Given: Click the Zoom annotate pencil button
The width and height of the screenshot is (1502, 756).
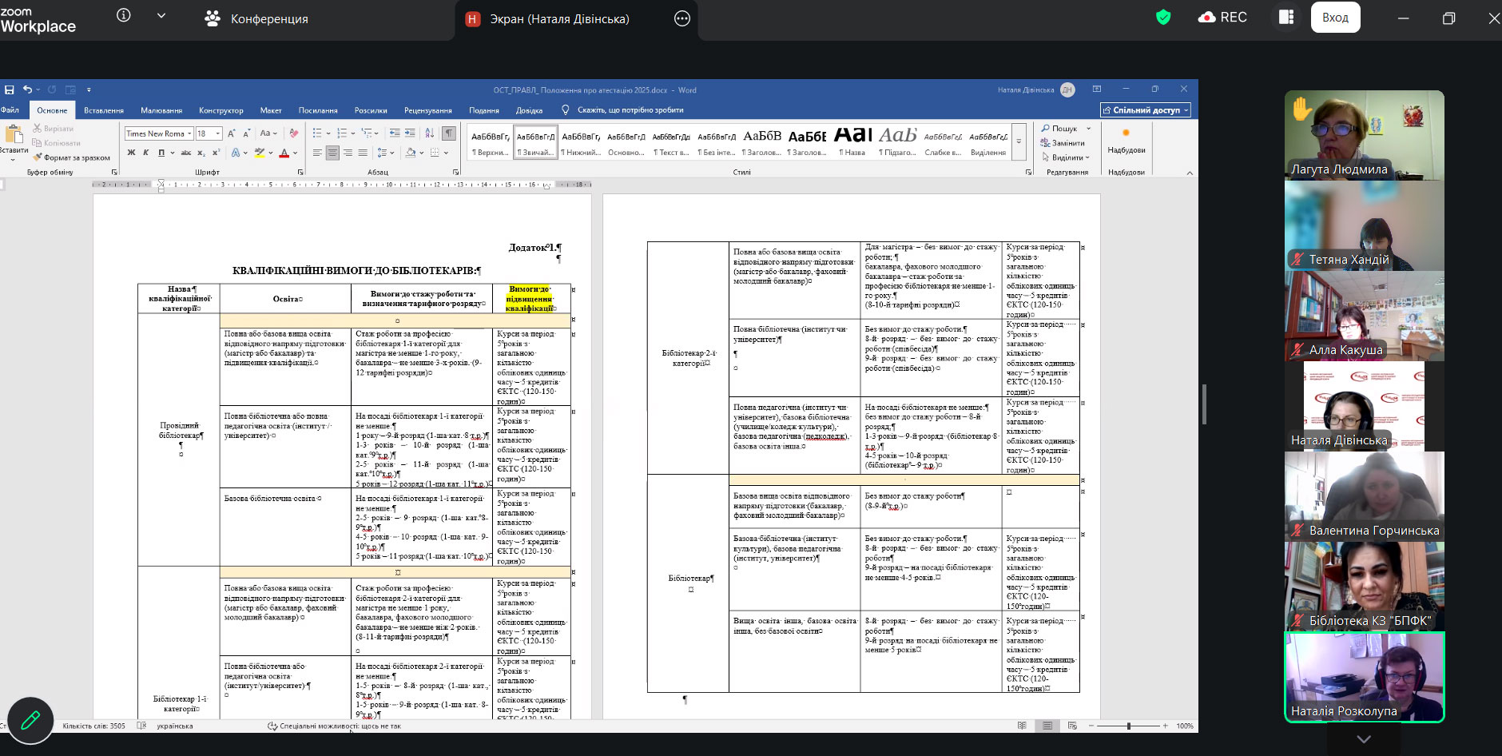Looking at the screenshot, I should tap(30, 720).
